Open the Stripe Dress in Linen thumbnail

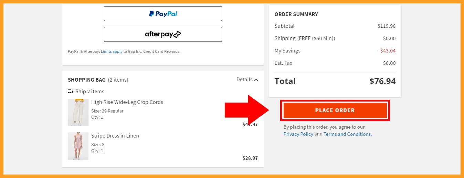click(78, 146)
